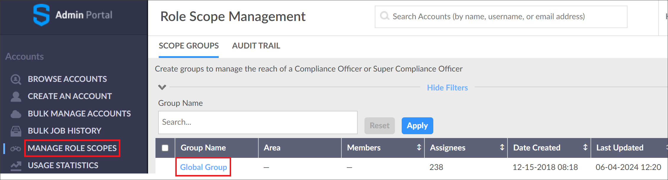Screen dimensions: 668x180
Task: Click the Bulk Job History icon
Action: coord(16,131)
